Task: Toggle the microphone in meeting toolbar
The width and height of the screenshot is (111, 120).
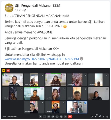Action: point(40,116)
